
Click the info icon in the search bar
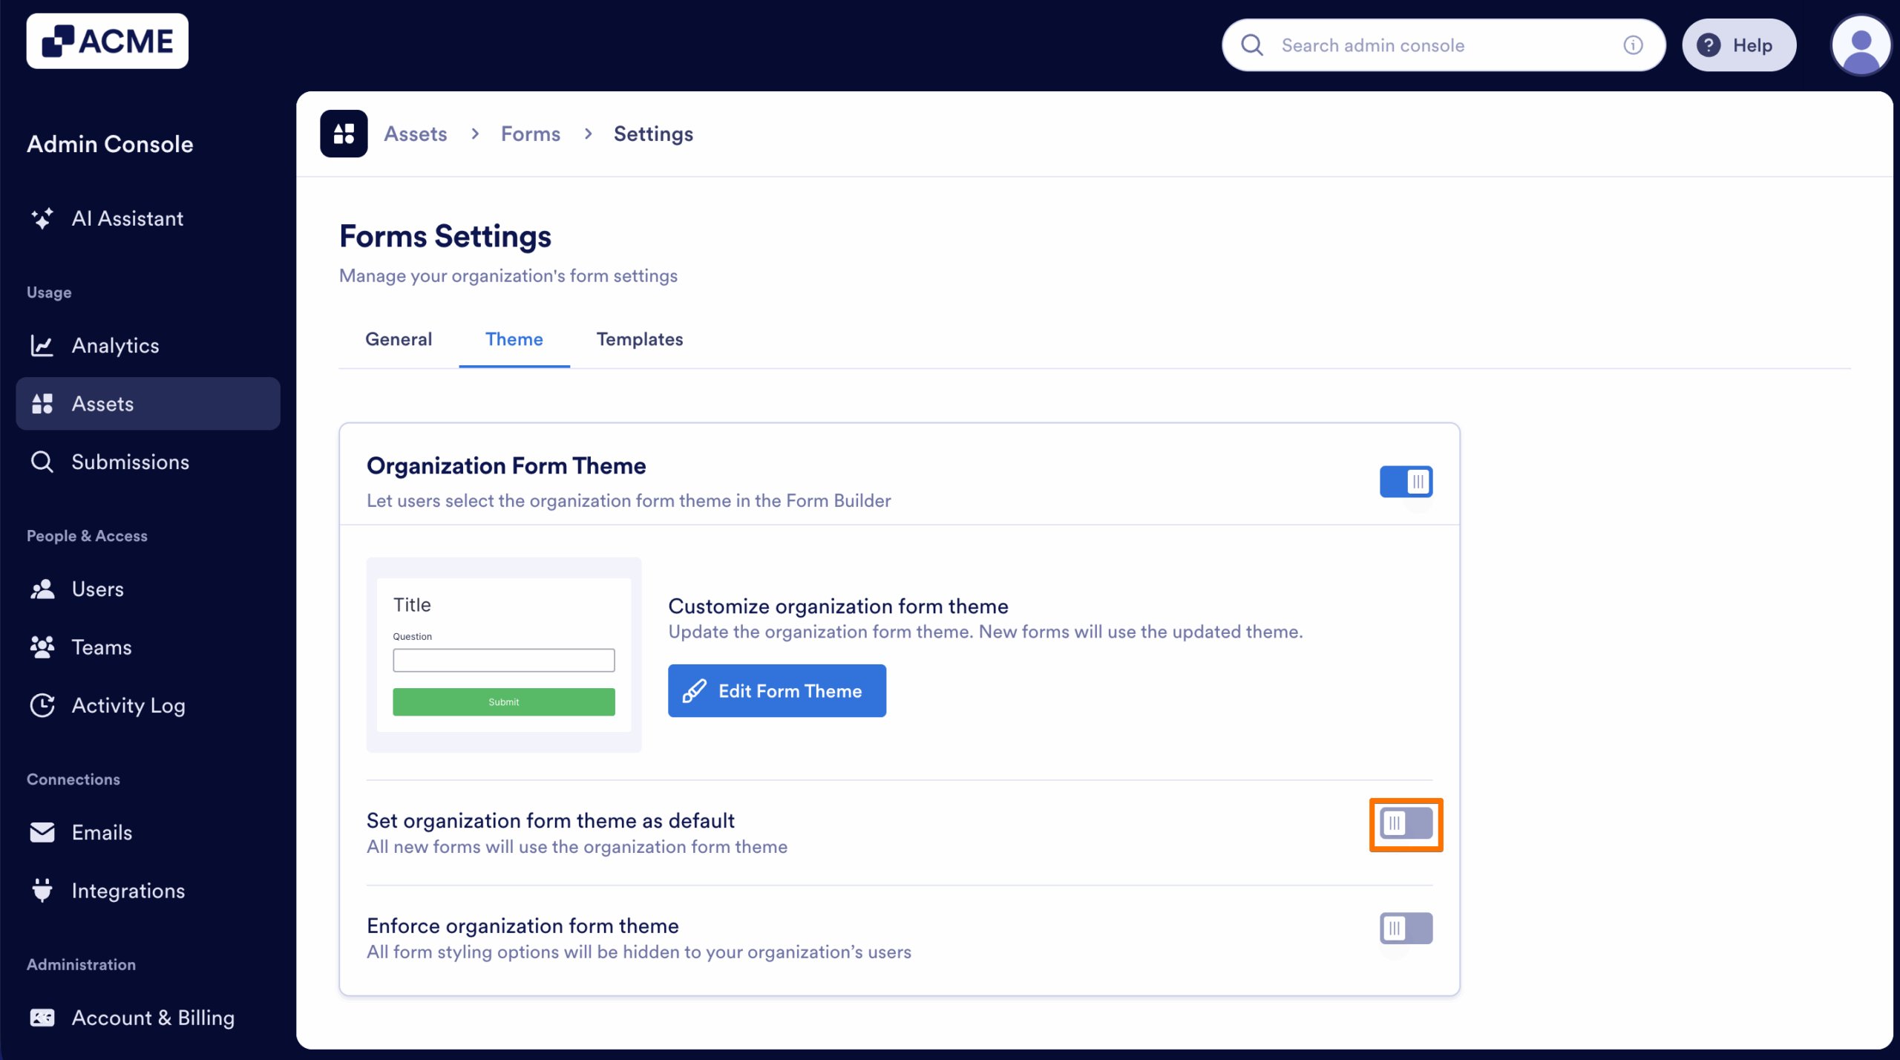pyautogui.click(x=1632, y=45)
